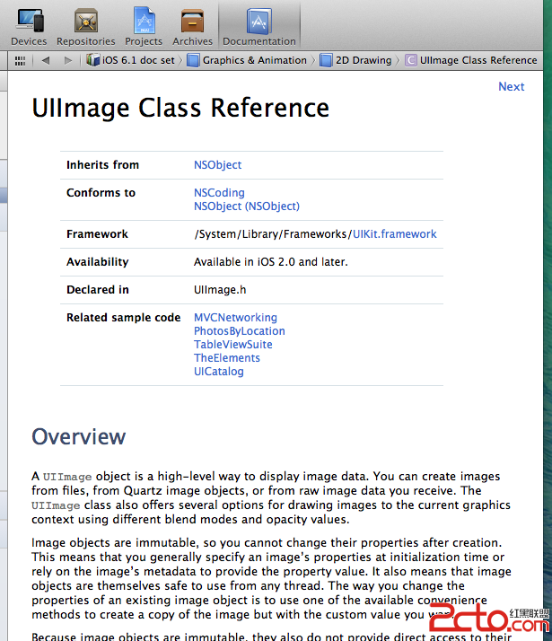Click the Documentation toolbar icon
The width and height of the screenshot is (552, 641).
pyautogui.click(x=258, y=25)
